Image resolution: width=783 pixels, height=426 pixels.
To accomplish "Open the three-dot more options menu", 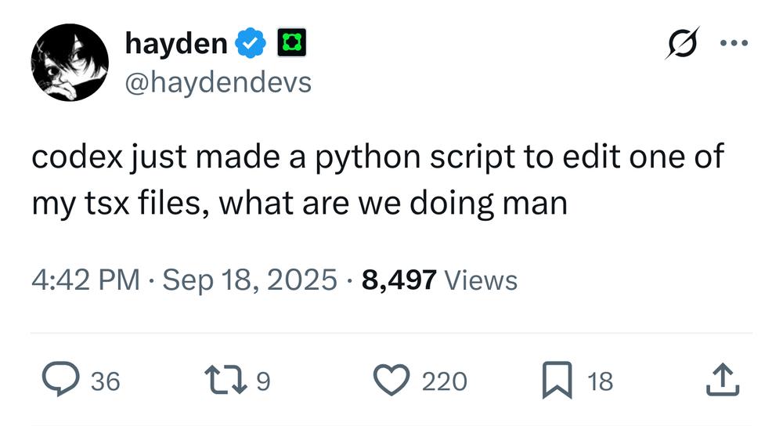I will click(x=733, y=44).
